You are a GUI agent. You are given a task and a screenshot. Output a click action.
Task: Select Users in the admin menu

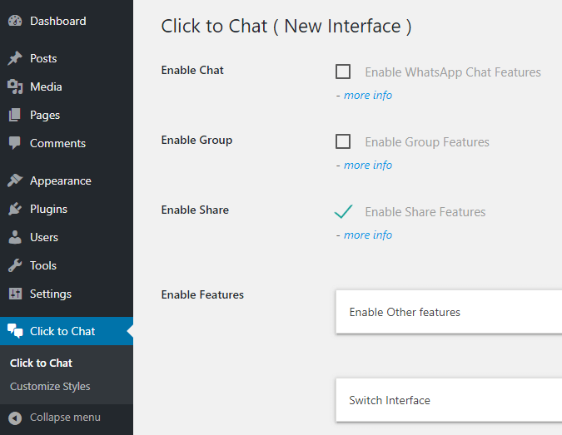44,237
